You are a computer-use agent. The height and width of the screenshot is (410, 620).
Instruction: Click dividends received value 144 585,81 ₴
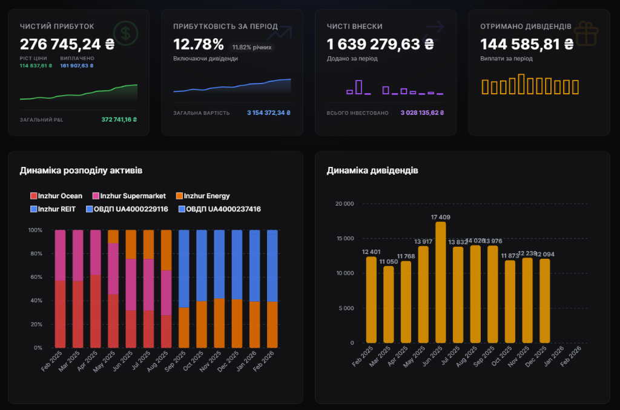527,44
